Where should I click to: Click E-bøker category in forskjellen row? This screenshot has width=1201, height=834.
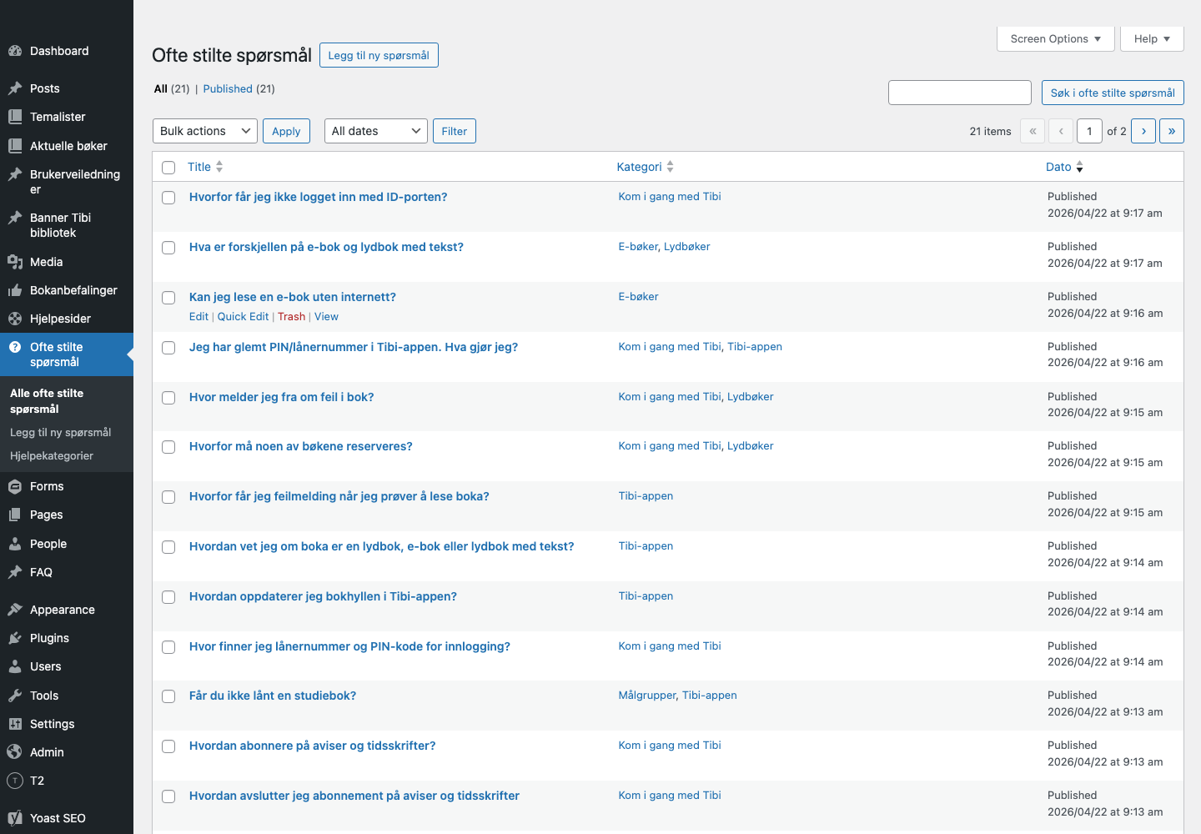click(x=638, y=246)
